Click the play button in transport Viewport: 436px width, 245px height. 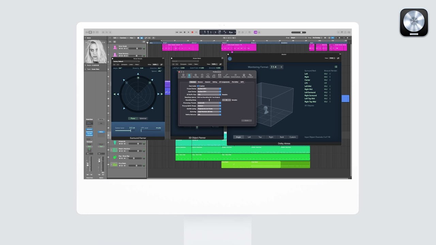[x=188, y=32]
